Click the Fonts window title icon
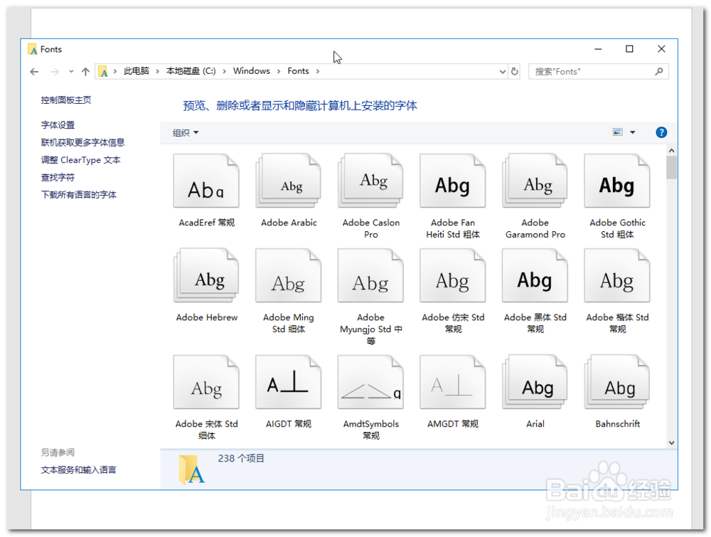 [32, 49]
